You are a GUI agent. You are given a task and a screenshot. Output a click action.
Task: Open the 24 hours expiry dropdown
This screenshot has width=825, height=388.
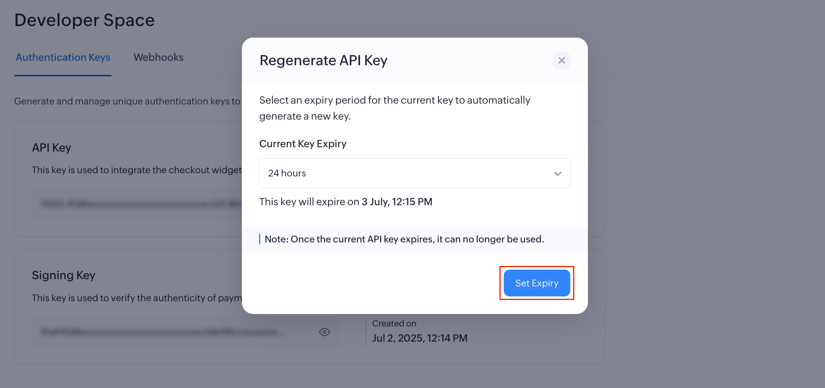pyautogui.click(x=414, y=173)
